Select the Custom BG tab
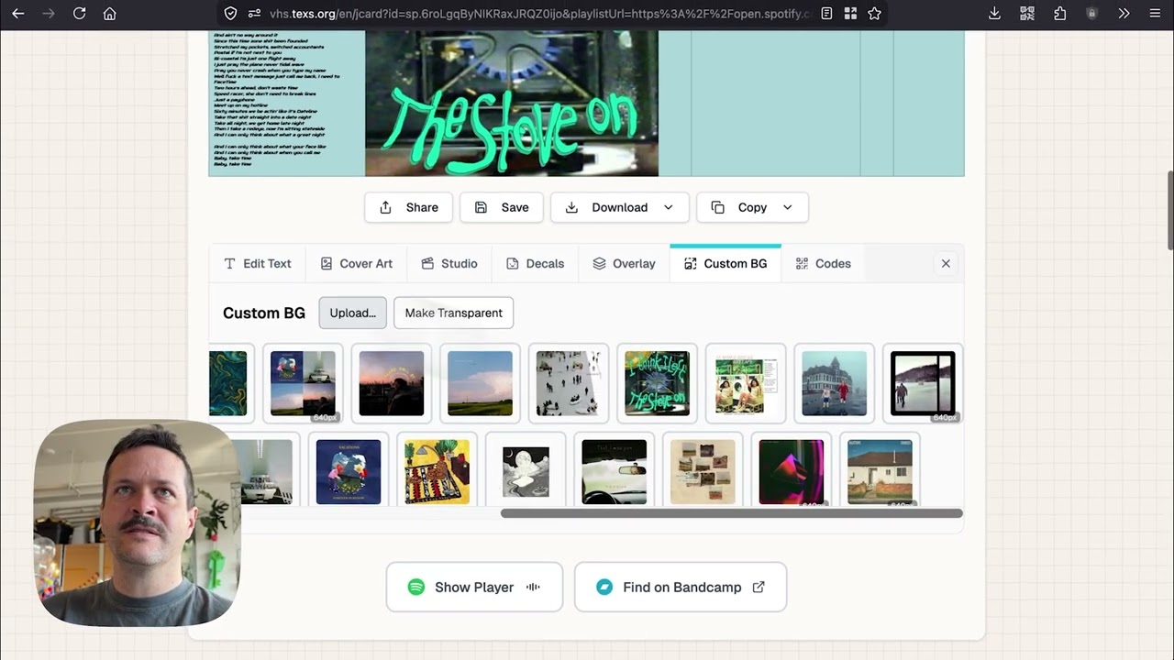 coord(725,263)
